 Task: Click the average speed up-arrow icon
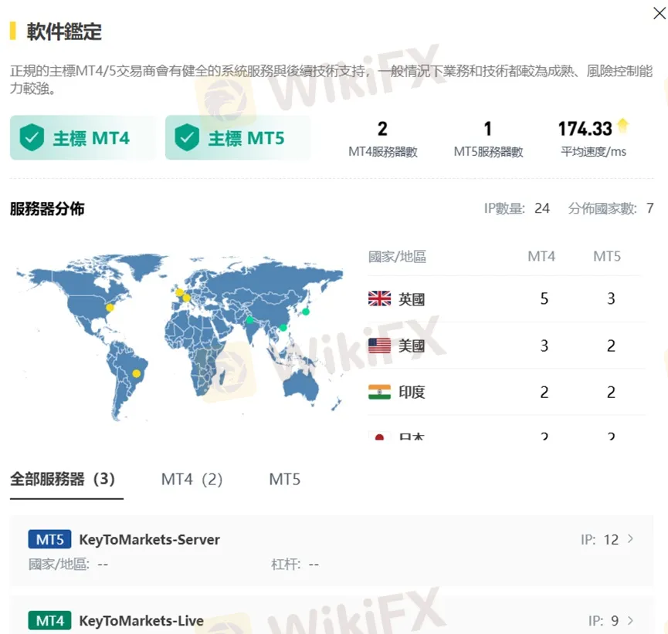(623, 126)
